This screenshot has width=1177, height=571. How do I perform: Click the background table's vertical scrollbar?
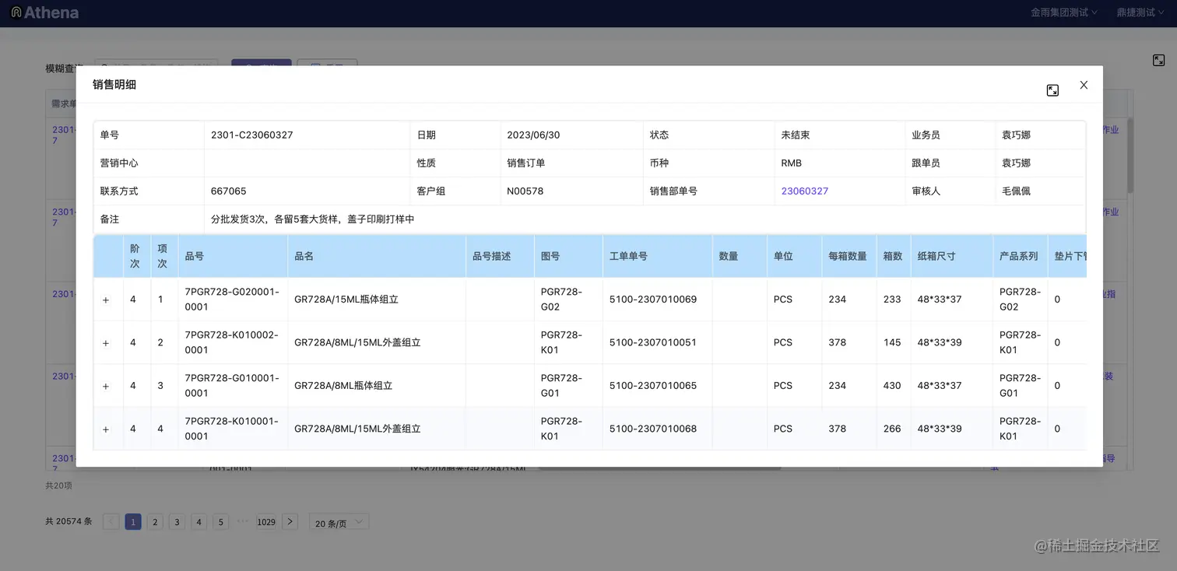point(1130,156)
